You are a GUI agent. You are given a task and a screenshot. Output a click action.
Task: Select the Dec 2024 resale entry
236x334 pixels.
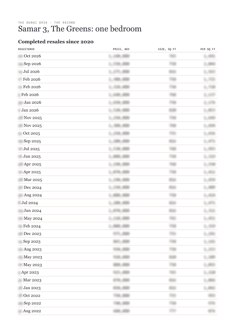118,187
